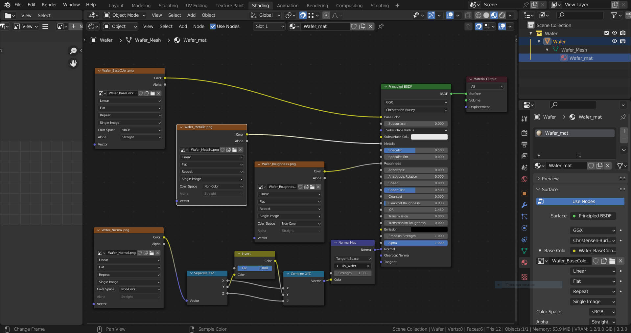The height and width of the screenshot is (333, 631).
Task: Click the pan hand tool icon
Action: (x=73, y=63)
